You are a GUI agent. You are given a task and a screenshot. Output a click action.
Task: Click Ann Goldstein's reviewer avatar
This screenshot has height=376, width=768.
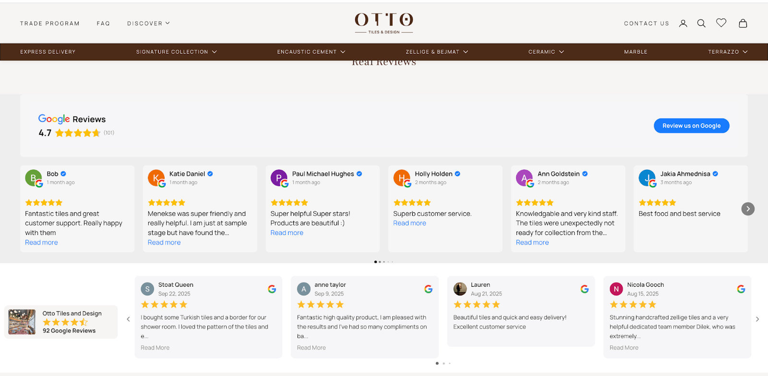524,178
